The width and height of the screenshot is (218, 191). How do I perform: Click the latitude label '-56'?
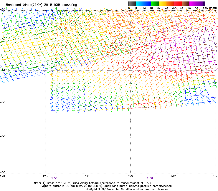[x=3, y=102]
